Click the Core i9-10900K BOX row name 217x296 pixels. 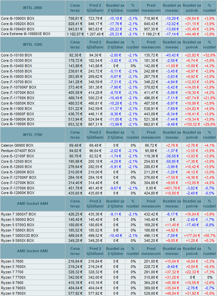click(x=18, y=119)
